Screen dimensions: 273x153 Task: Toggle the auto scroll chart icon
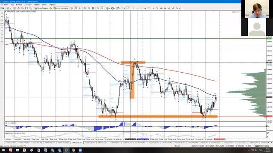click(99, 8)
